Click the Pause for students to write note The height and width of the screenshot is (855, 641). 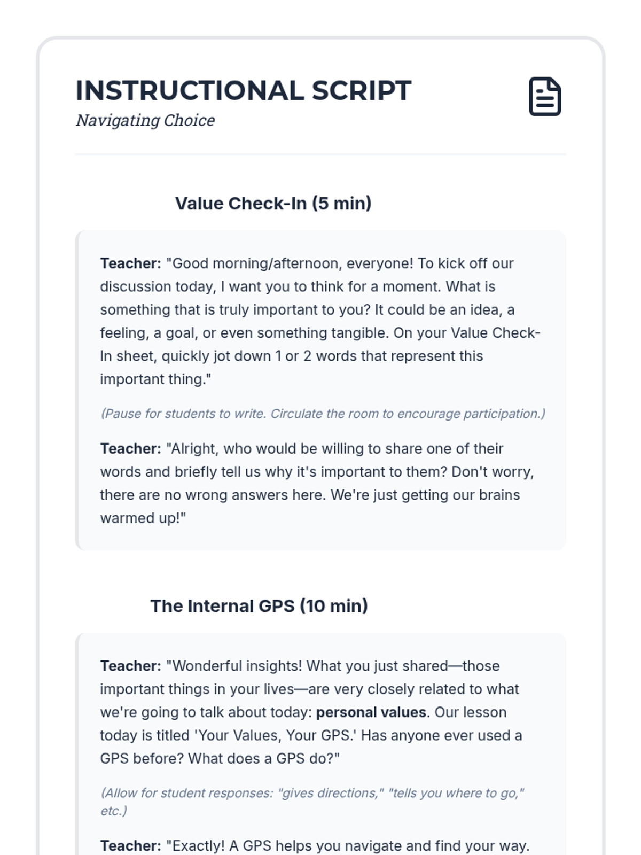[x=323, y=414]
